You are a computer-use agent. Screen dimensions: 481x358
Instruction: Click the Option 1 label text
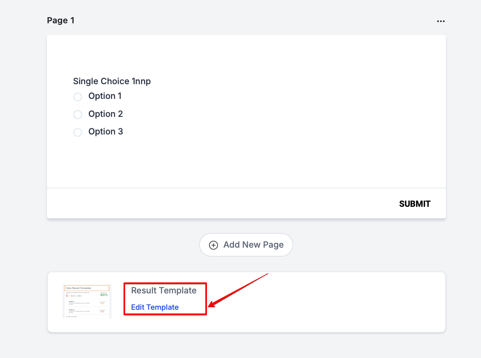[105, 96]
